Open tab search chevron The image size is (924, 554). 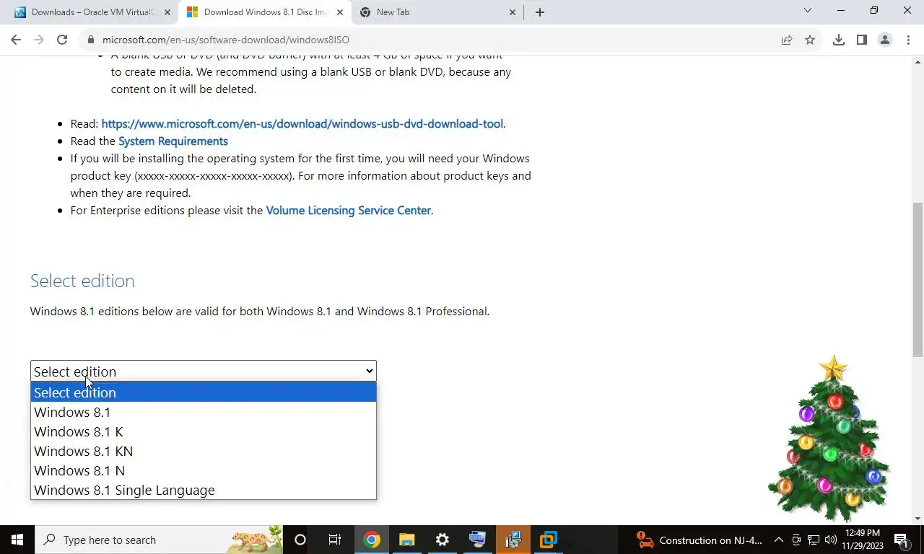click(x=808, y=11)
